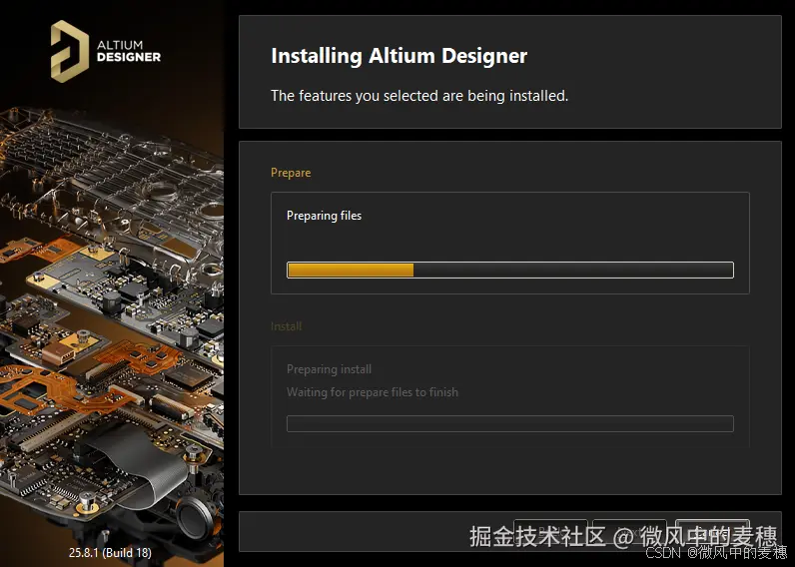Click 'The features you selected are being installed.' text
Screen dimensions: 795x567
coord(419,95)
